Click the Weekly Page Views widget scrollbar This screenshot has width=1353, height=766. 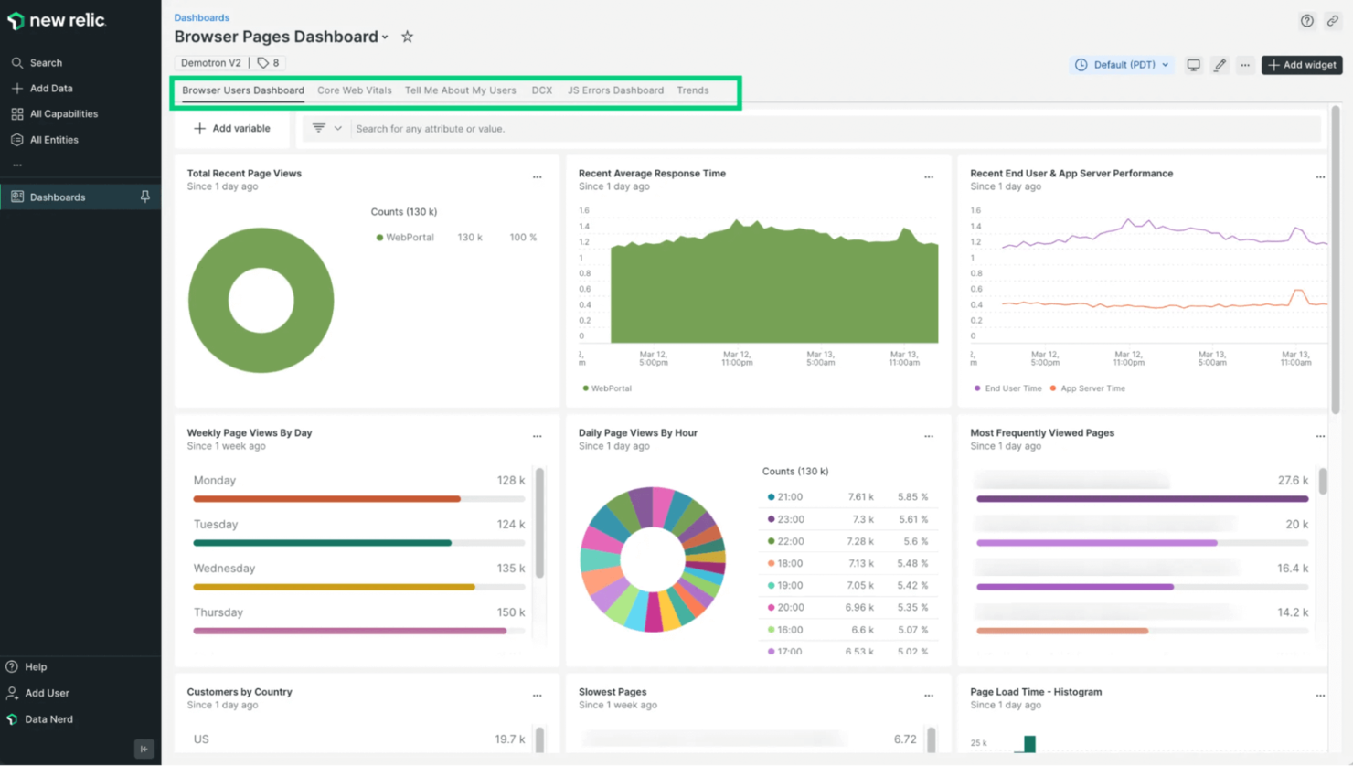click(539, 523)
